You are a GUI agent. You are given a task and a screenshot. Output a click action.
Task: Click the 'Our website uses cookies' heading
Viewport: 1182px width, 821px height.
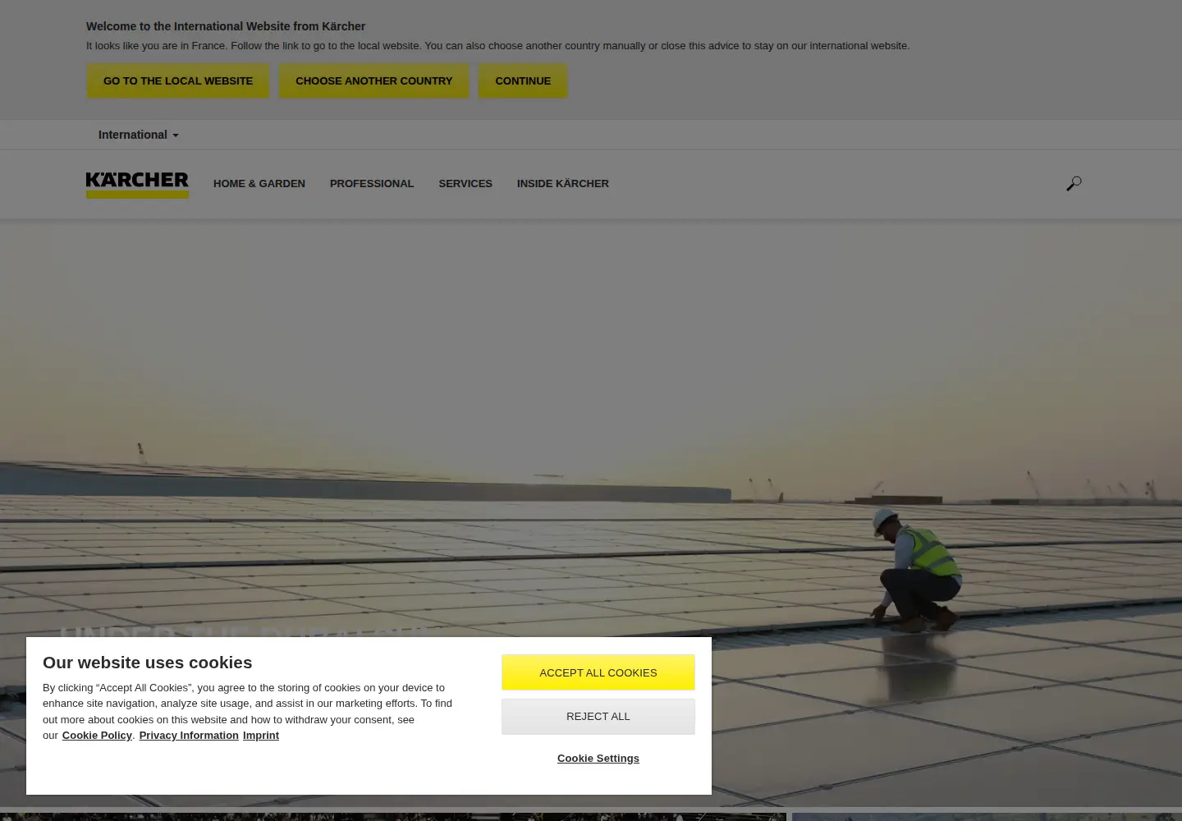tap(148, 663)
